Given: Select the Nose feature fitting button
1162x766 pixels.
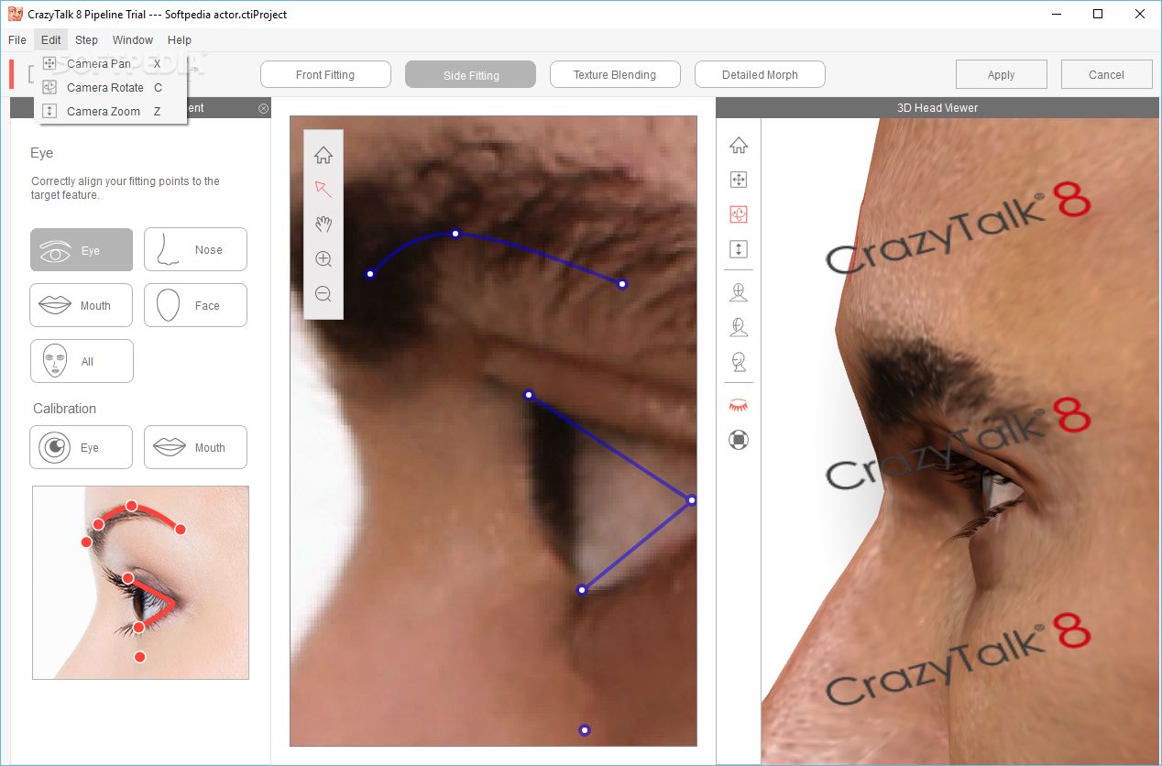Looking at the screenshot, I should pos(195,249).
